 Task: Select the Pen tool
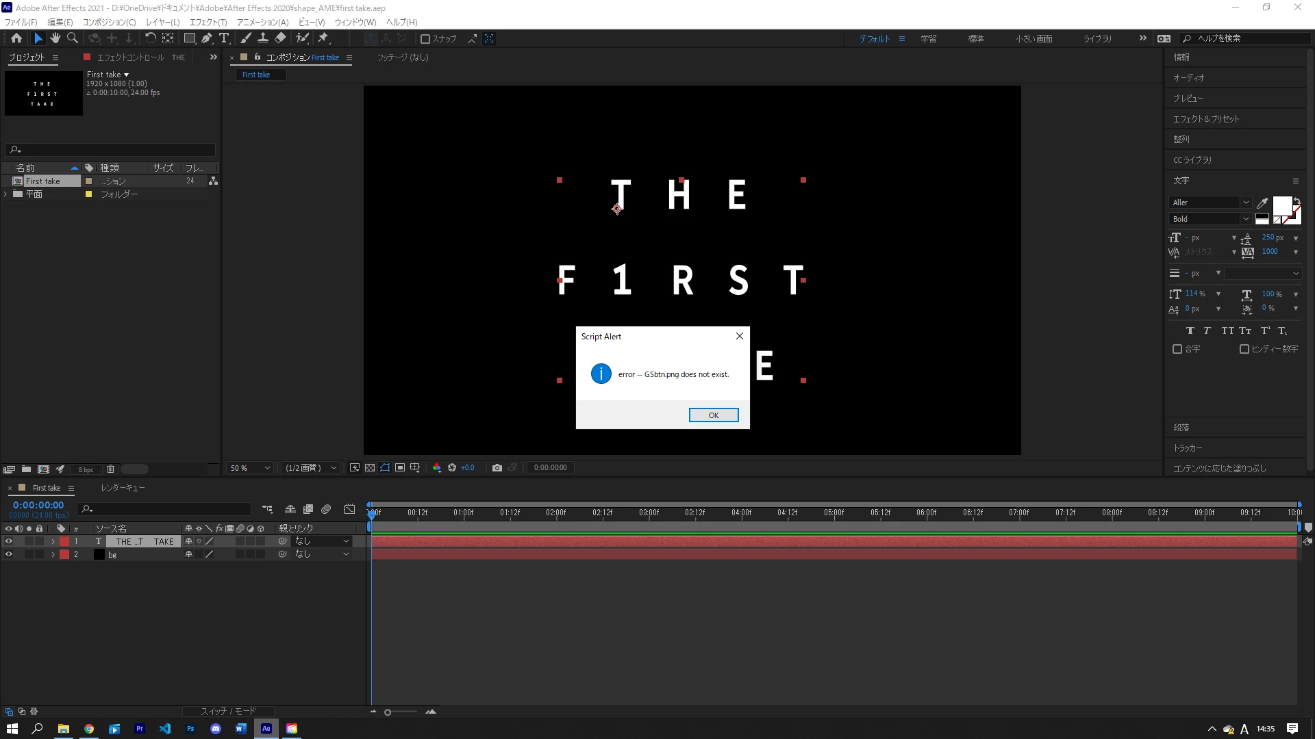point(206,38)
